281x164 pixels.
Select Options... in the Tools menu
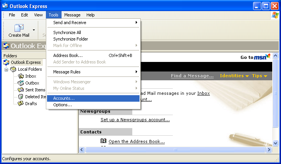click(93, 105)
